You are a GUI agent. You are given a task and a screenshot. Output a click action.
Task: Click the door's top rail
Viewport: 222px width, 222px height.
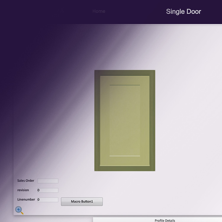click(125, 80)
